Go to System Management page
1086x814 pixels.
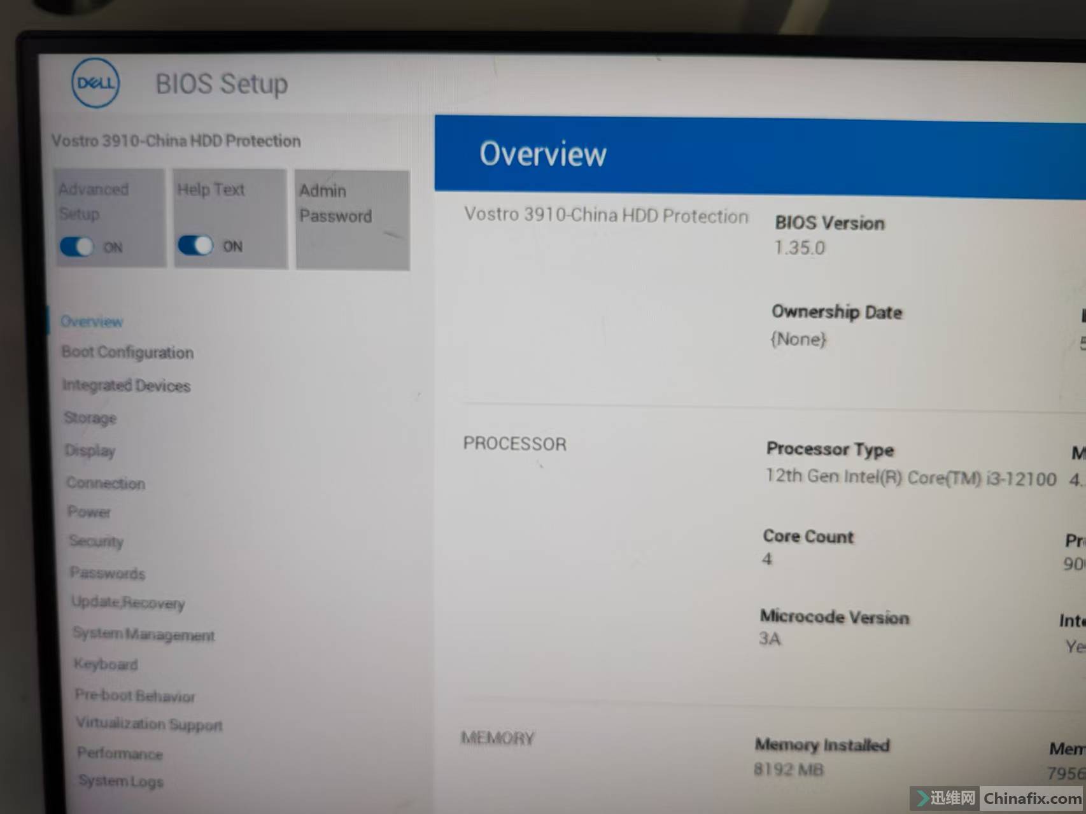(x=143, y=635)
